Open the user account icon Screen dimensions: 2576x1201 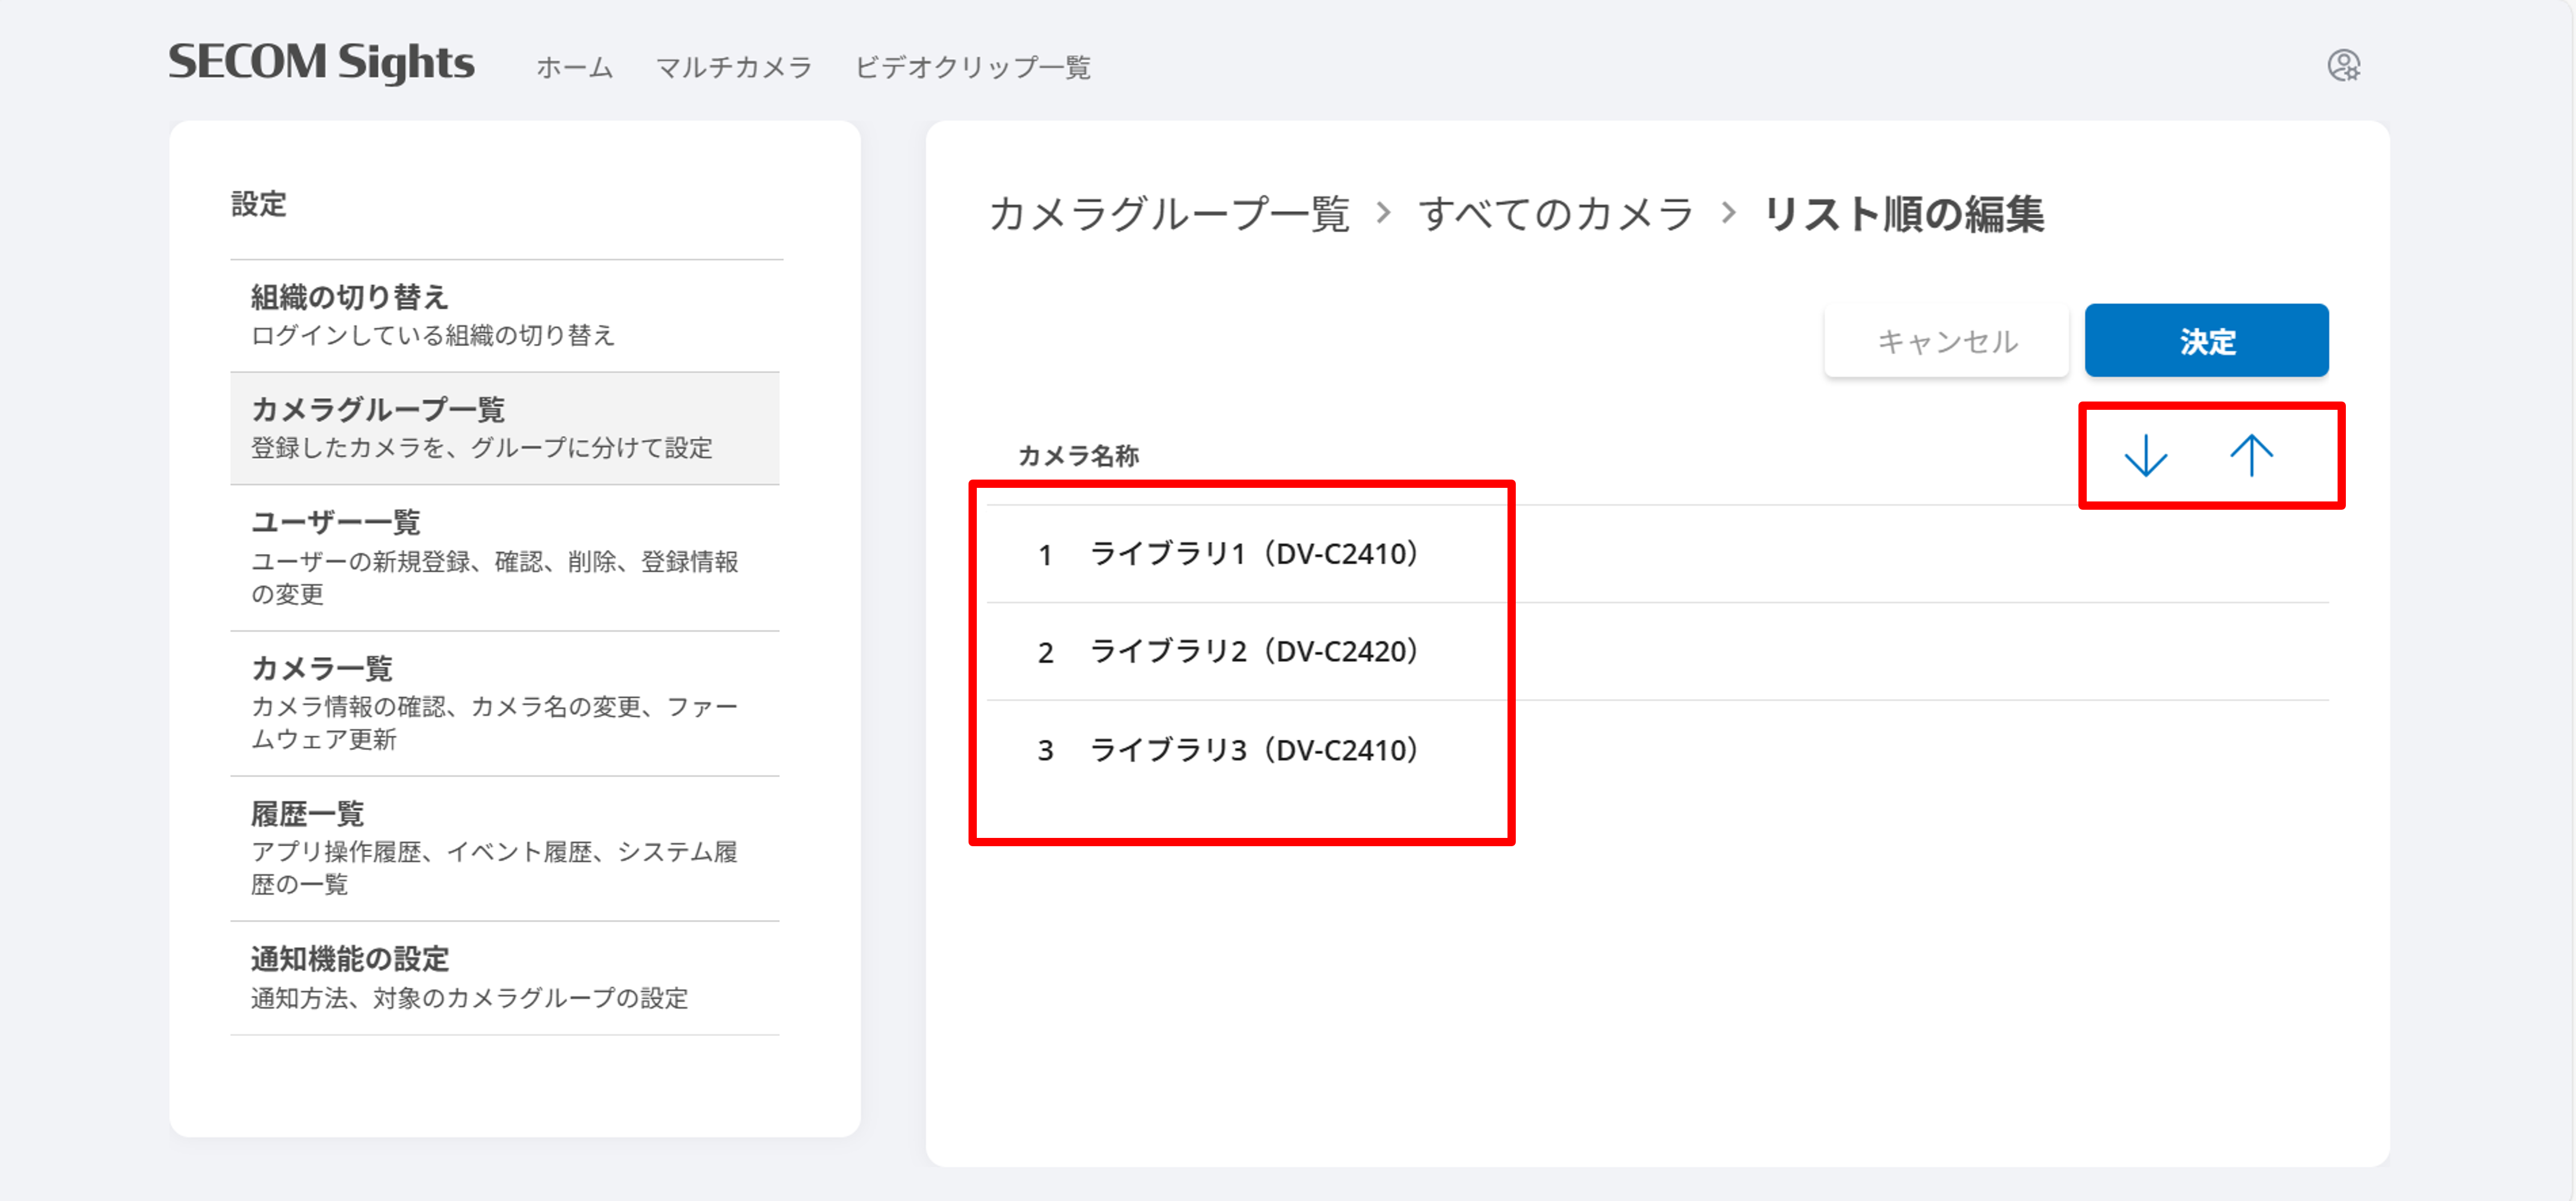tap(2343, 66)
